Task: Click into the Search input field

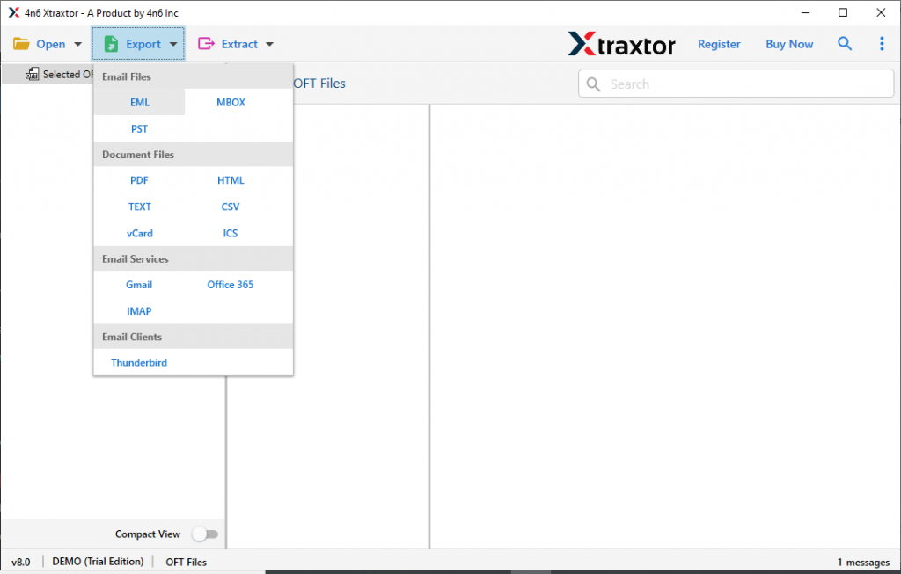Action: [746, 84]
